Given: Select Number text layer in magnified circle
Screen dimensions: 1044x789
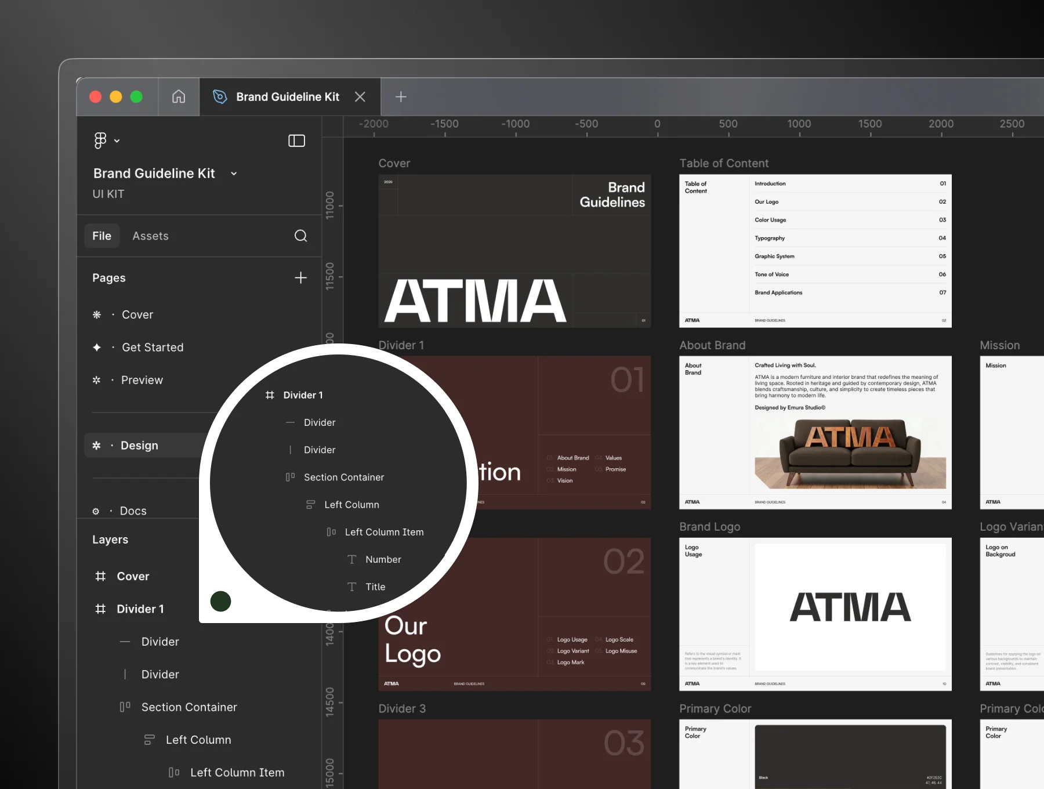Looking at the screenshot, I should click(x=383, y=559).
